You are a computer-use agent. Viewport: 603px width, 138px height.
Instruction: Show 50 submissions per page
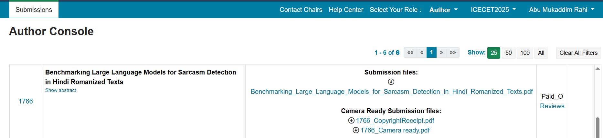tap(509, 53)
